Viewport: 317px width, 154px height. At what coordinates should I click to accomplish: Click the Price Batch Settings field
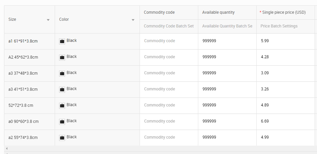pos(285,26)
